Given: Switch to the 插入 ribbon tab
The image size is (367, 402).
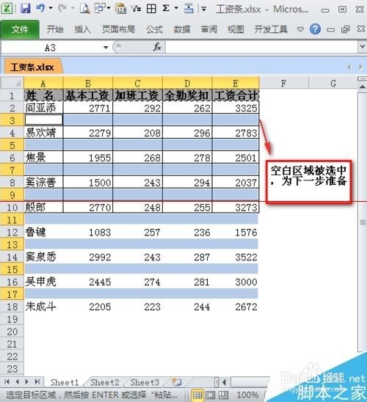Looking at the screenshot, I should 82,29.
